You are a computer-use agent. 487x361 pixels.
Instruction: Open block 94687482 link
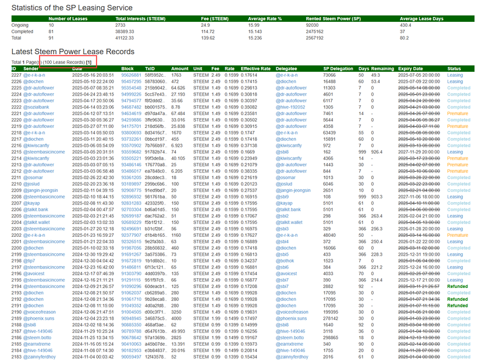pyautogui.click(x=131, y=107)
